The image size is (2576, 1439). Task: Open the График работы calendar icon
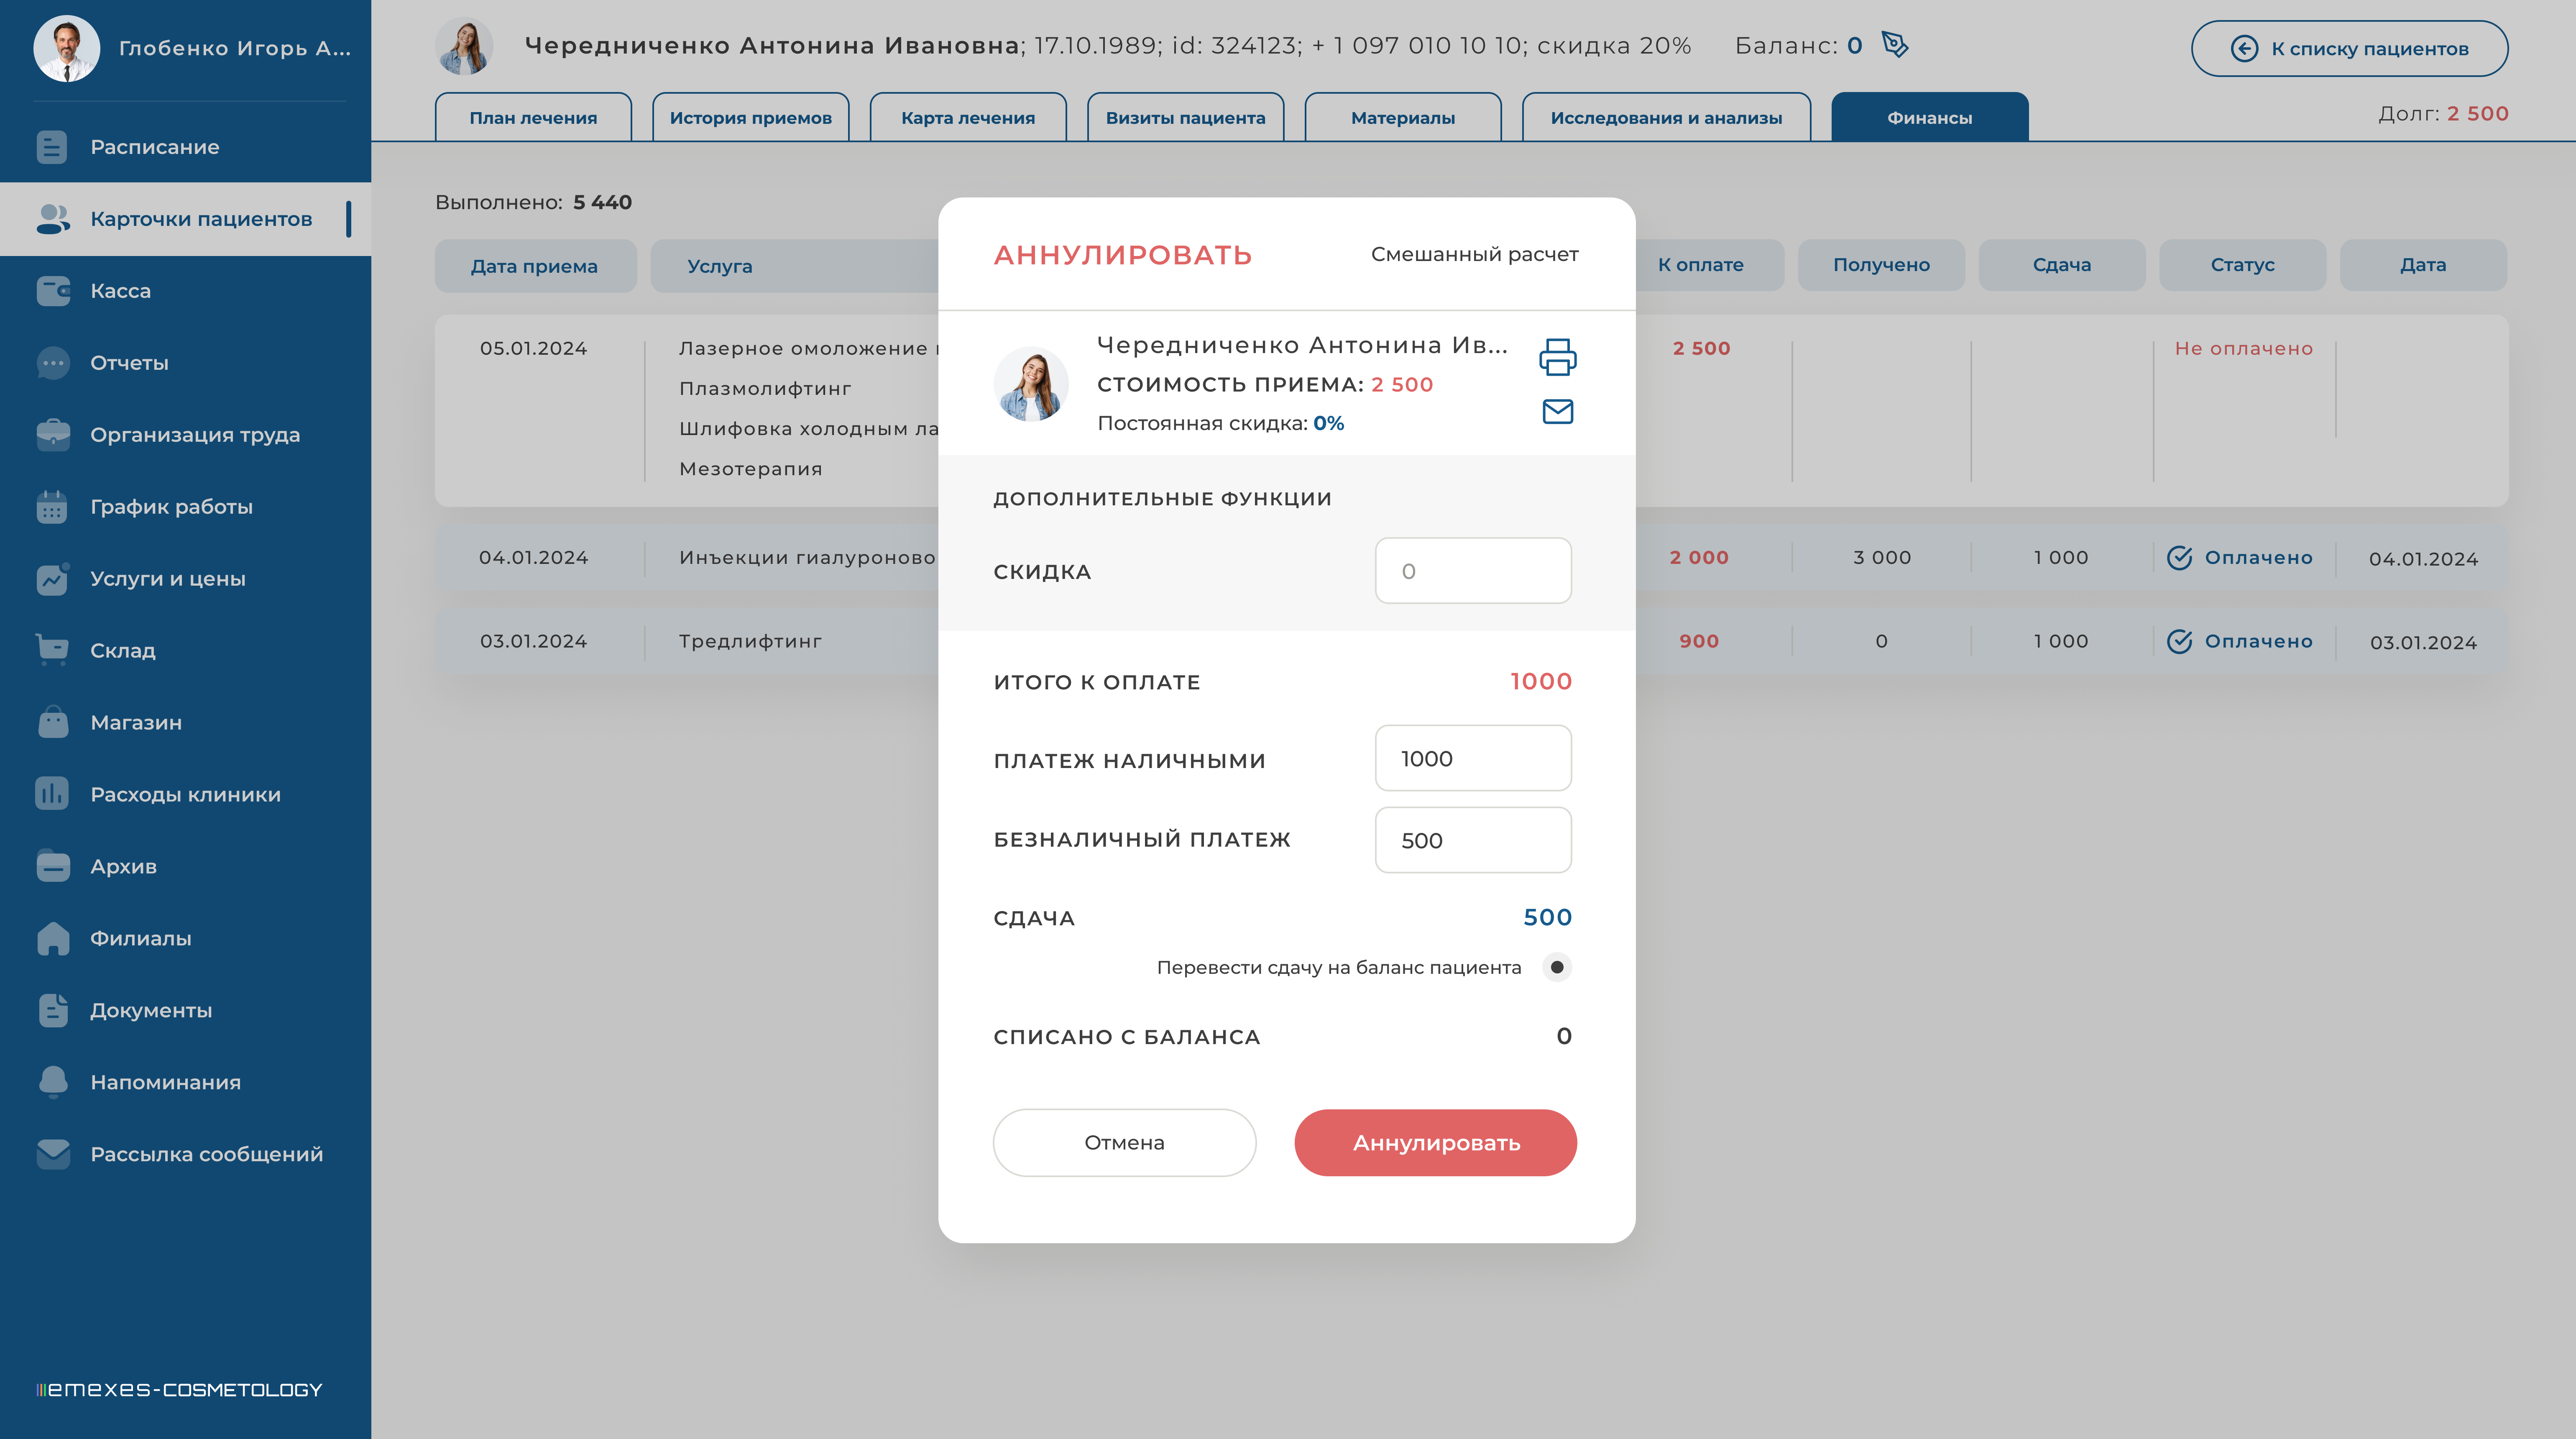click(x=52, y=507)
